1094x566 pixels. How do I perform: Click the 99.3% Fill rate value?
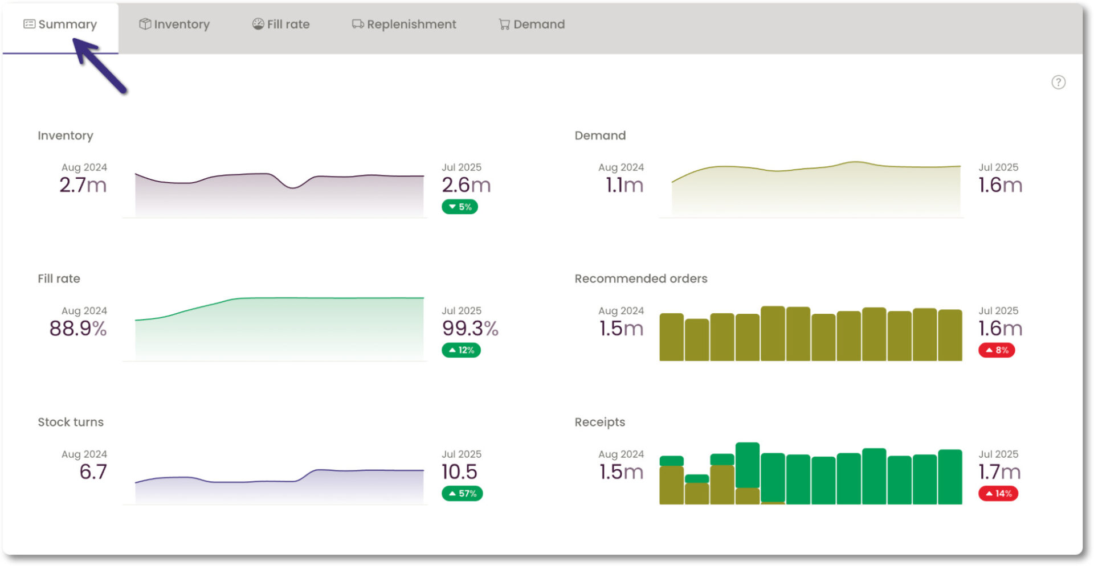(x=470, y=329)
